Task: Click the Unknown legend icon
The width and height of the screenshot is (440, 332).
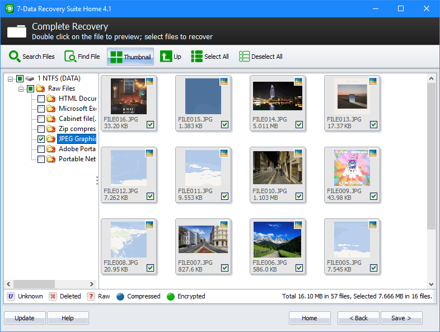Action: (11, 296)
